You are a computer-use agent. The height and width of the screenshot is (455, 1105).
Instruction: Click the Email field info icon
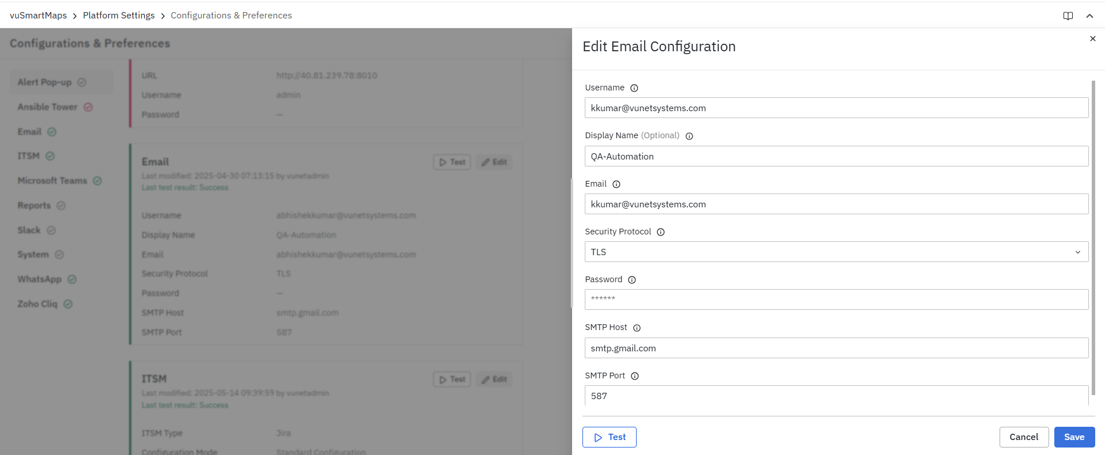[616, 184]
